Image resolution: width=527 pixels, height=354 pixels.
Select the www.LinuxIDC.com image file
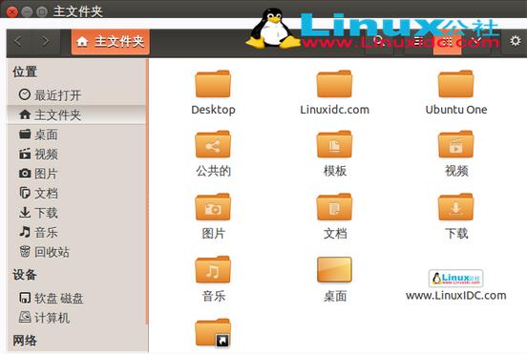[x=456, y=285]
